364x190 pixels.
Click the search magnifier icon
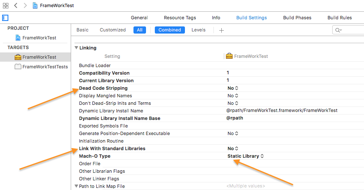point(338,30)
